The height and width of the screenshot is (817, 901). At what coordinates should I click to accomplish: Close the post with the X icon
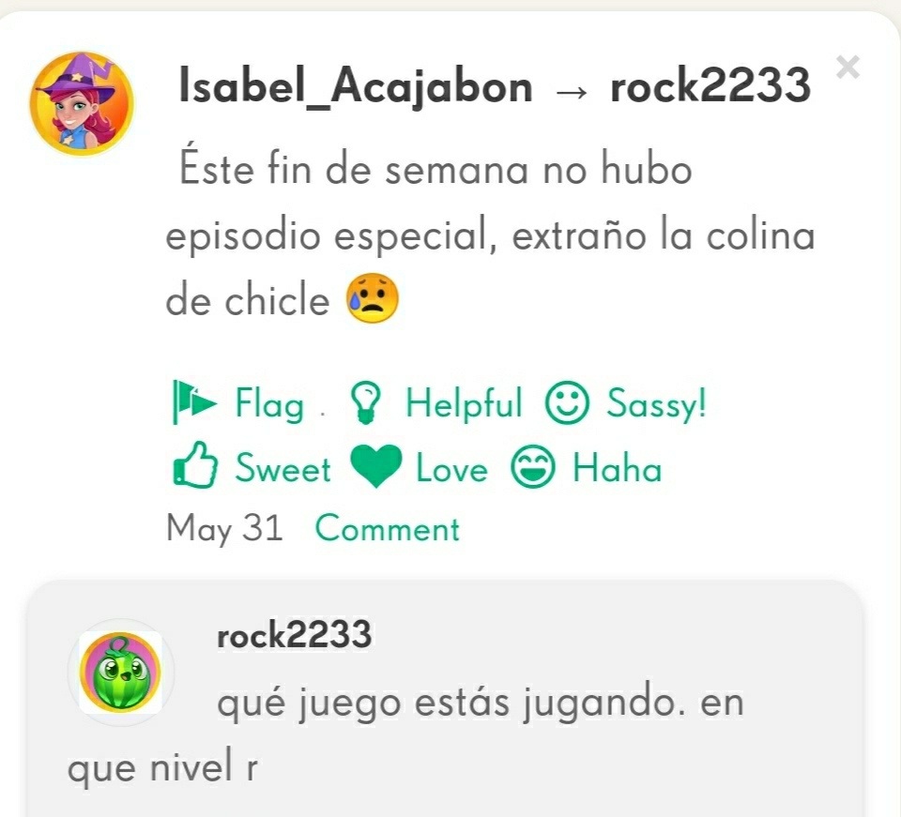coord(848,68)
